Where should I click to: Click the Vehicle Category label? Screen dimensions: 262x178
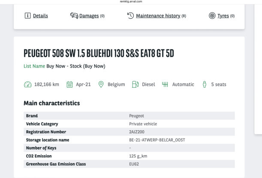point(42,124)
